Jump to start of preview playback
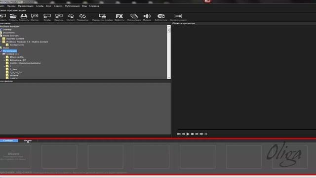316x178 pixels. pos(179,134)
